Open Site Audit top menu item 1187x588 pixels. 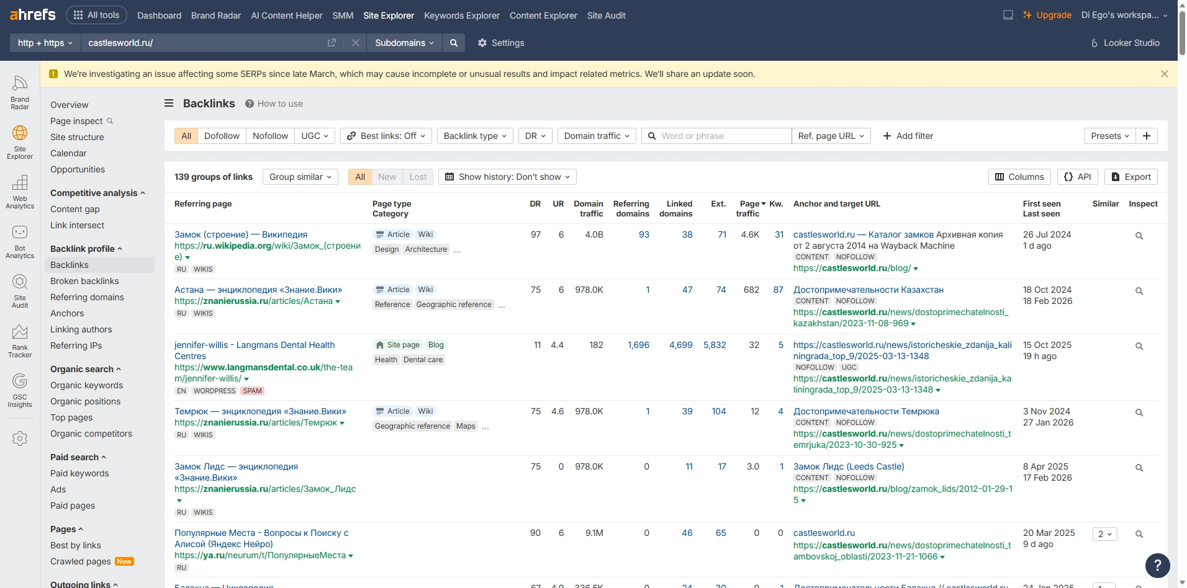(x=607, y=15)
